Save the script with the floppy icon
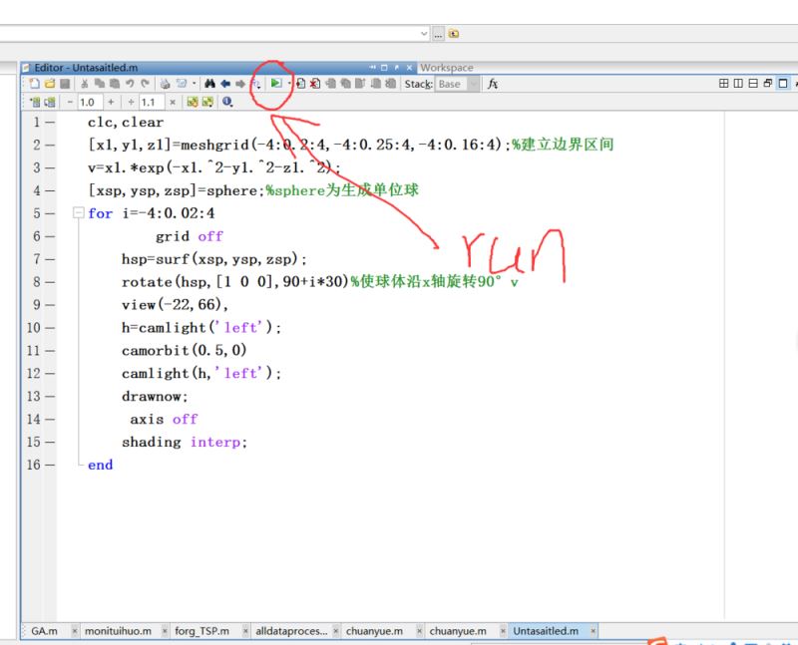This screenshot has height=645, width=798. pyautogui.click(x=65, y=84)
